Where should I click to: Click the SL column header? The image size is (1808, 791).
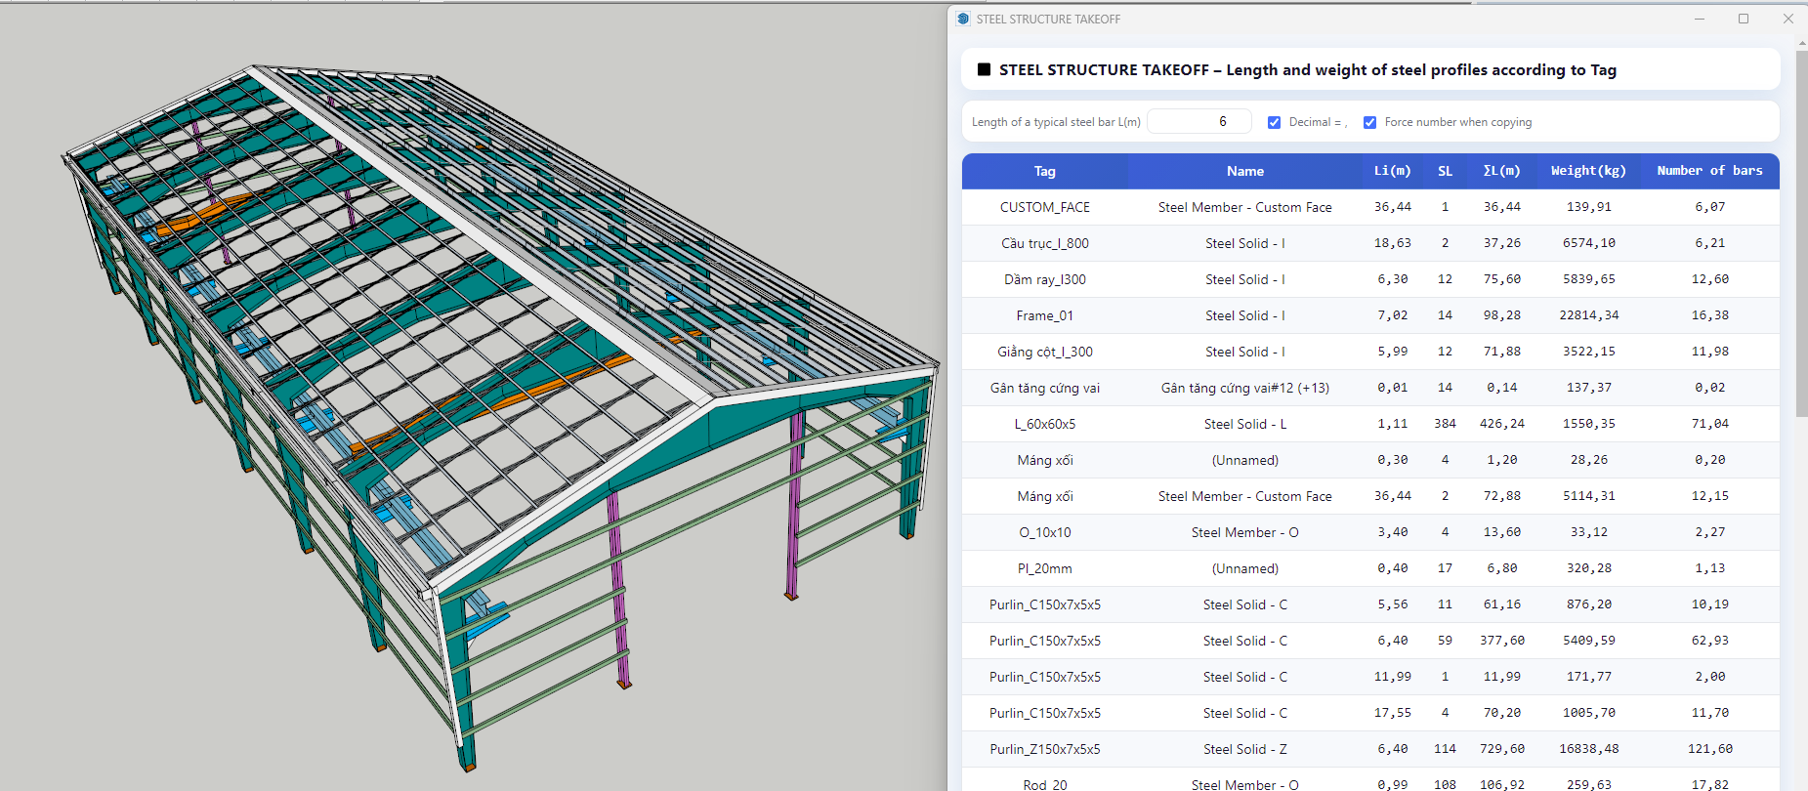tap(1445, 171)
